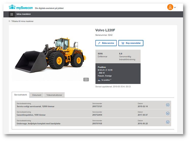
Task: Click the '5056' Drifttimmar value
Action: coord(100,54)
